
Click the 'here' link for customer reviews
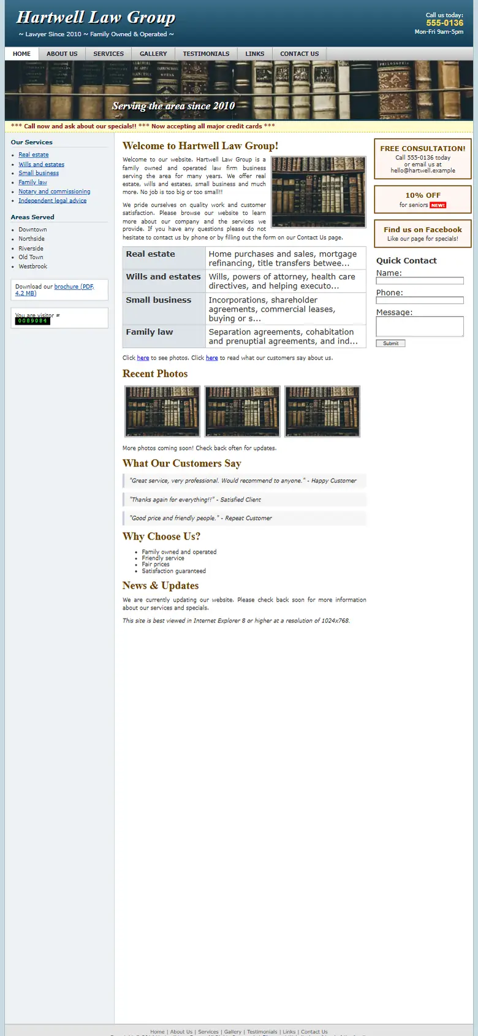point(212,358)
